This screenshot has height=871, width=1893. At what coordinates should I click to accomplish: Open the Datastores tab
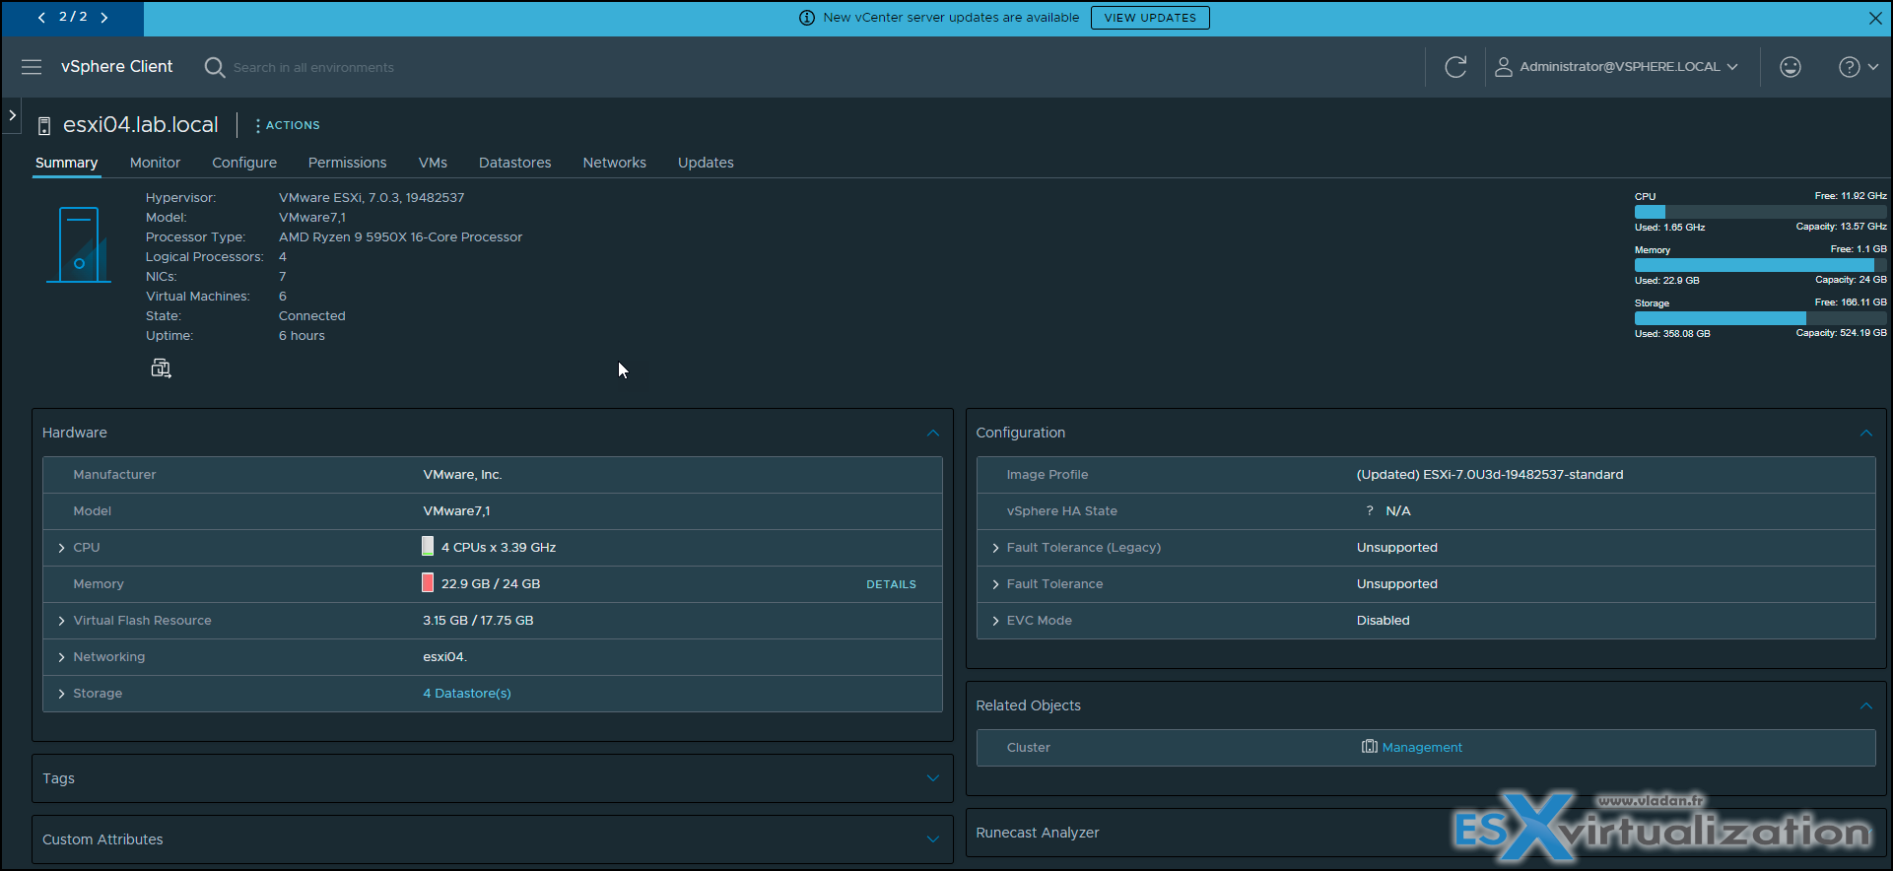pos(514,163)
